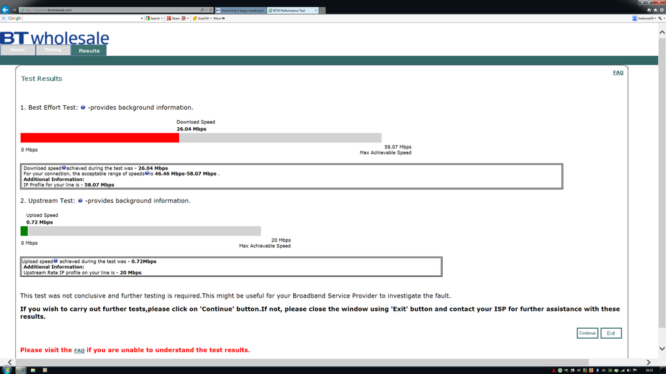Click the Continue button

point(587,333)
